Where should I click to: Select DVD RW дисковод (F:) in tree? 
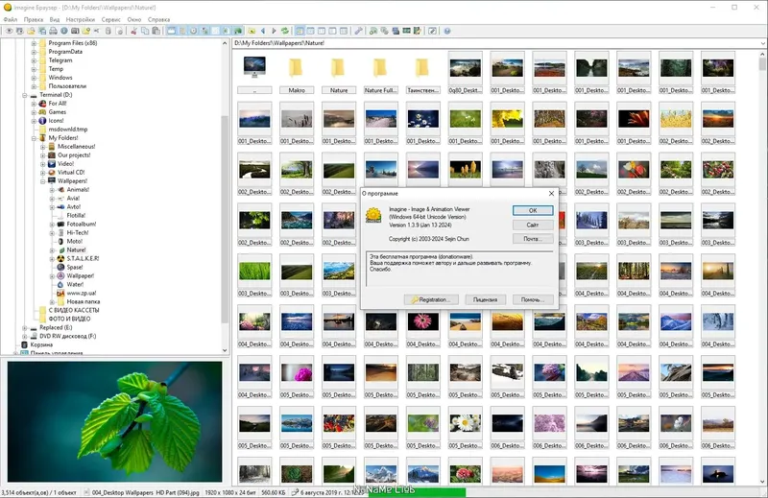click(67, 337)
